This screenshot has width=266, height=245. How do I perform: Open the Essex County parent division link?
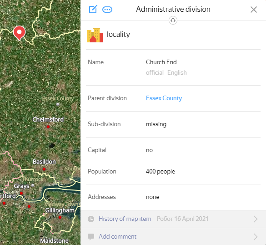pyautogui.click(x=164, y=98)
